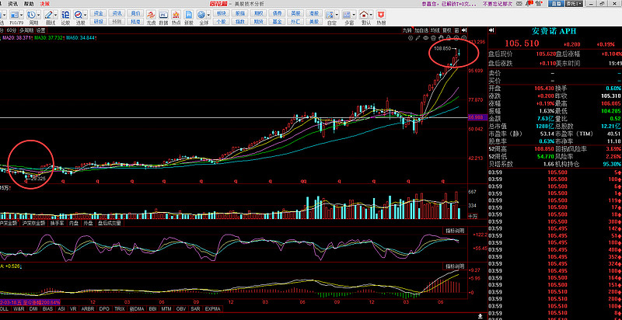Toggle the 均线 moving average button
Image resolution: width=622 pixels, height=320 pixels.
click(x=435, y=30)
